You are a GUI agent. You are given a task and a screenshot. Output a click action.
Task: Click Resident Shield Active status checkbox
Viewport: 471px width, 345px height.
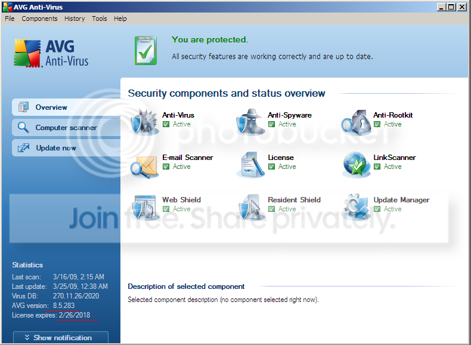(271, 209)
